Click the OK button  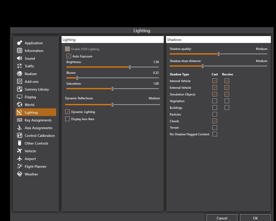pyautogui.click(x=255, y=218)
